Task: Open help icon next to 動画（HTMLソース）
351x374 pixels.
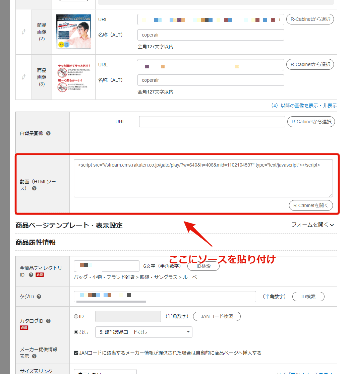Action: [34, 188]
